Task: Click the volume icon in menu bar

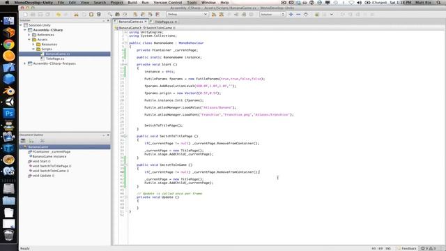Action: (x=360, y=3)
